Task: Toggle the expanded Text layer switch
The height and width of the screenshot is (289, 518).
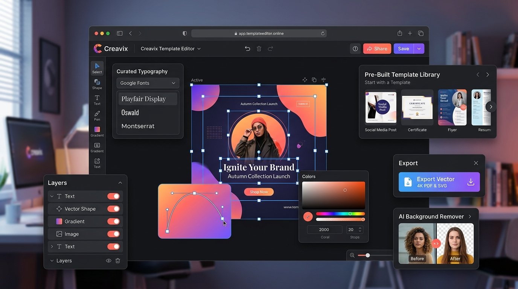Action: tap(113, 196)
